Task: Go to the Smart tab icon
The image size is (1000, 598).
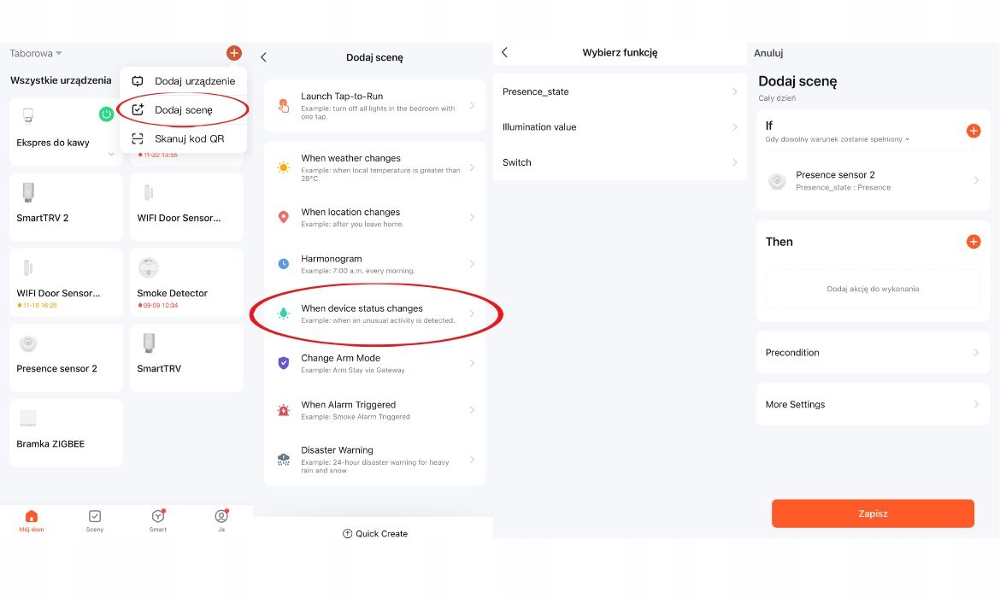Action: (158, 517)
